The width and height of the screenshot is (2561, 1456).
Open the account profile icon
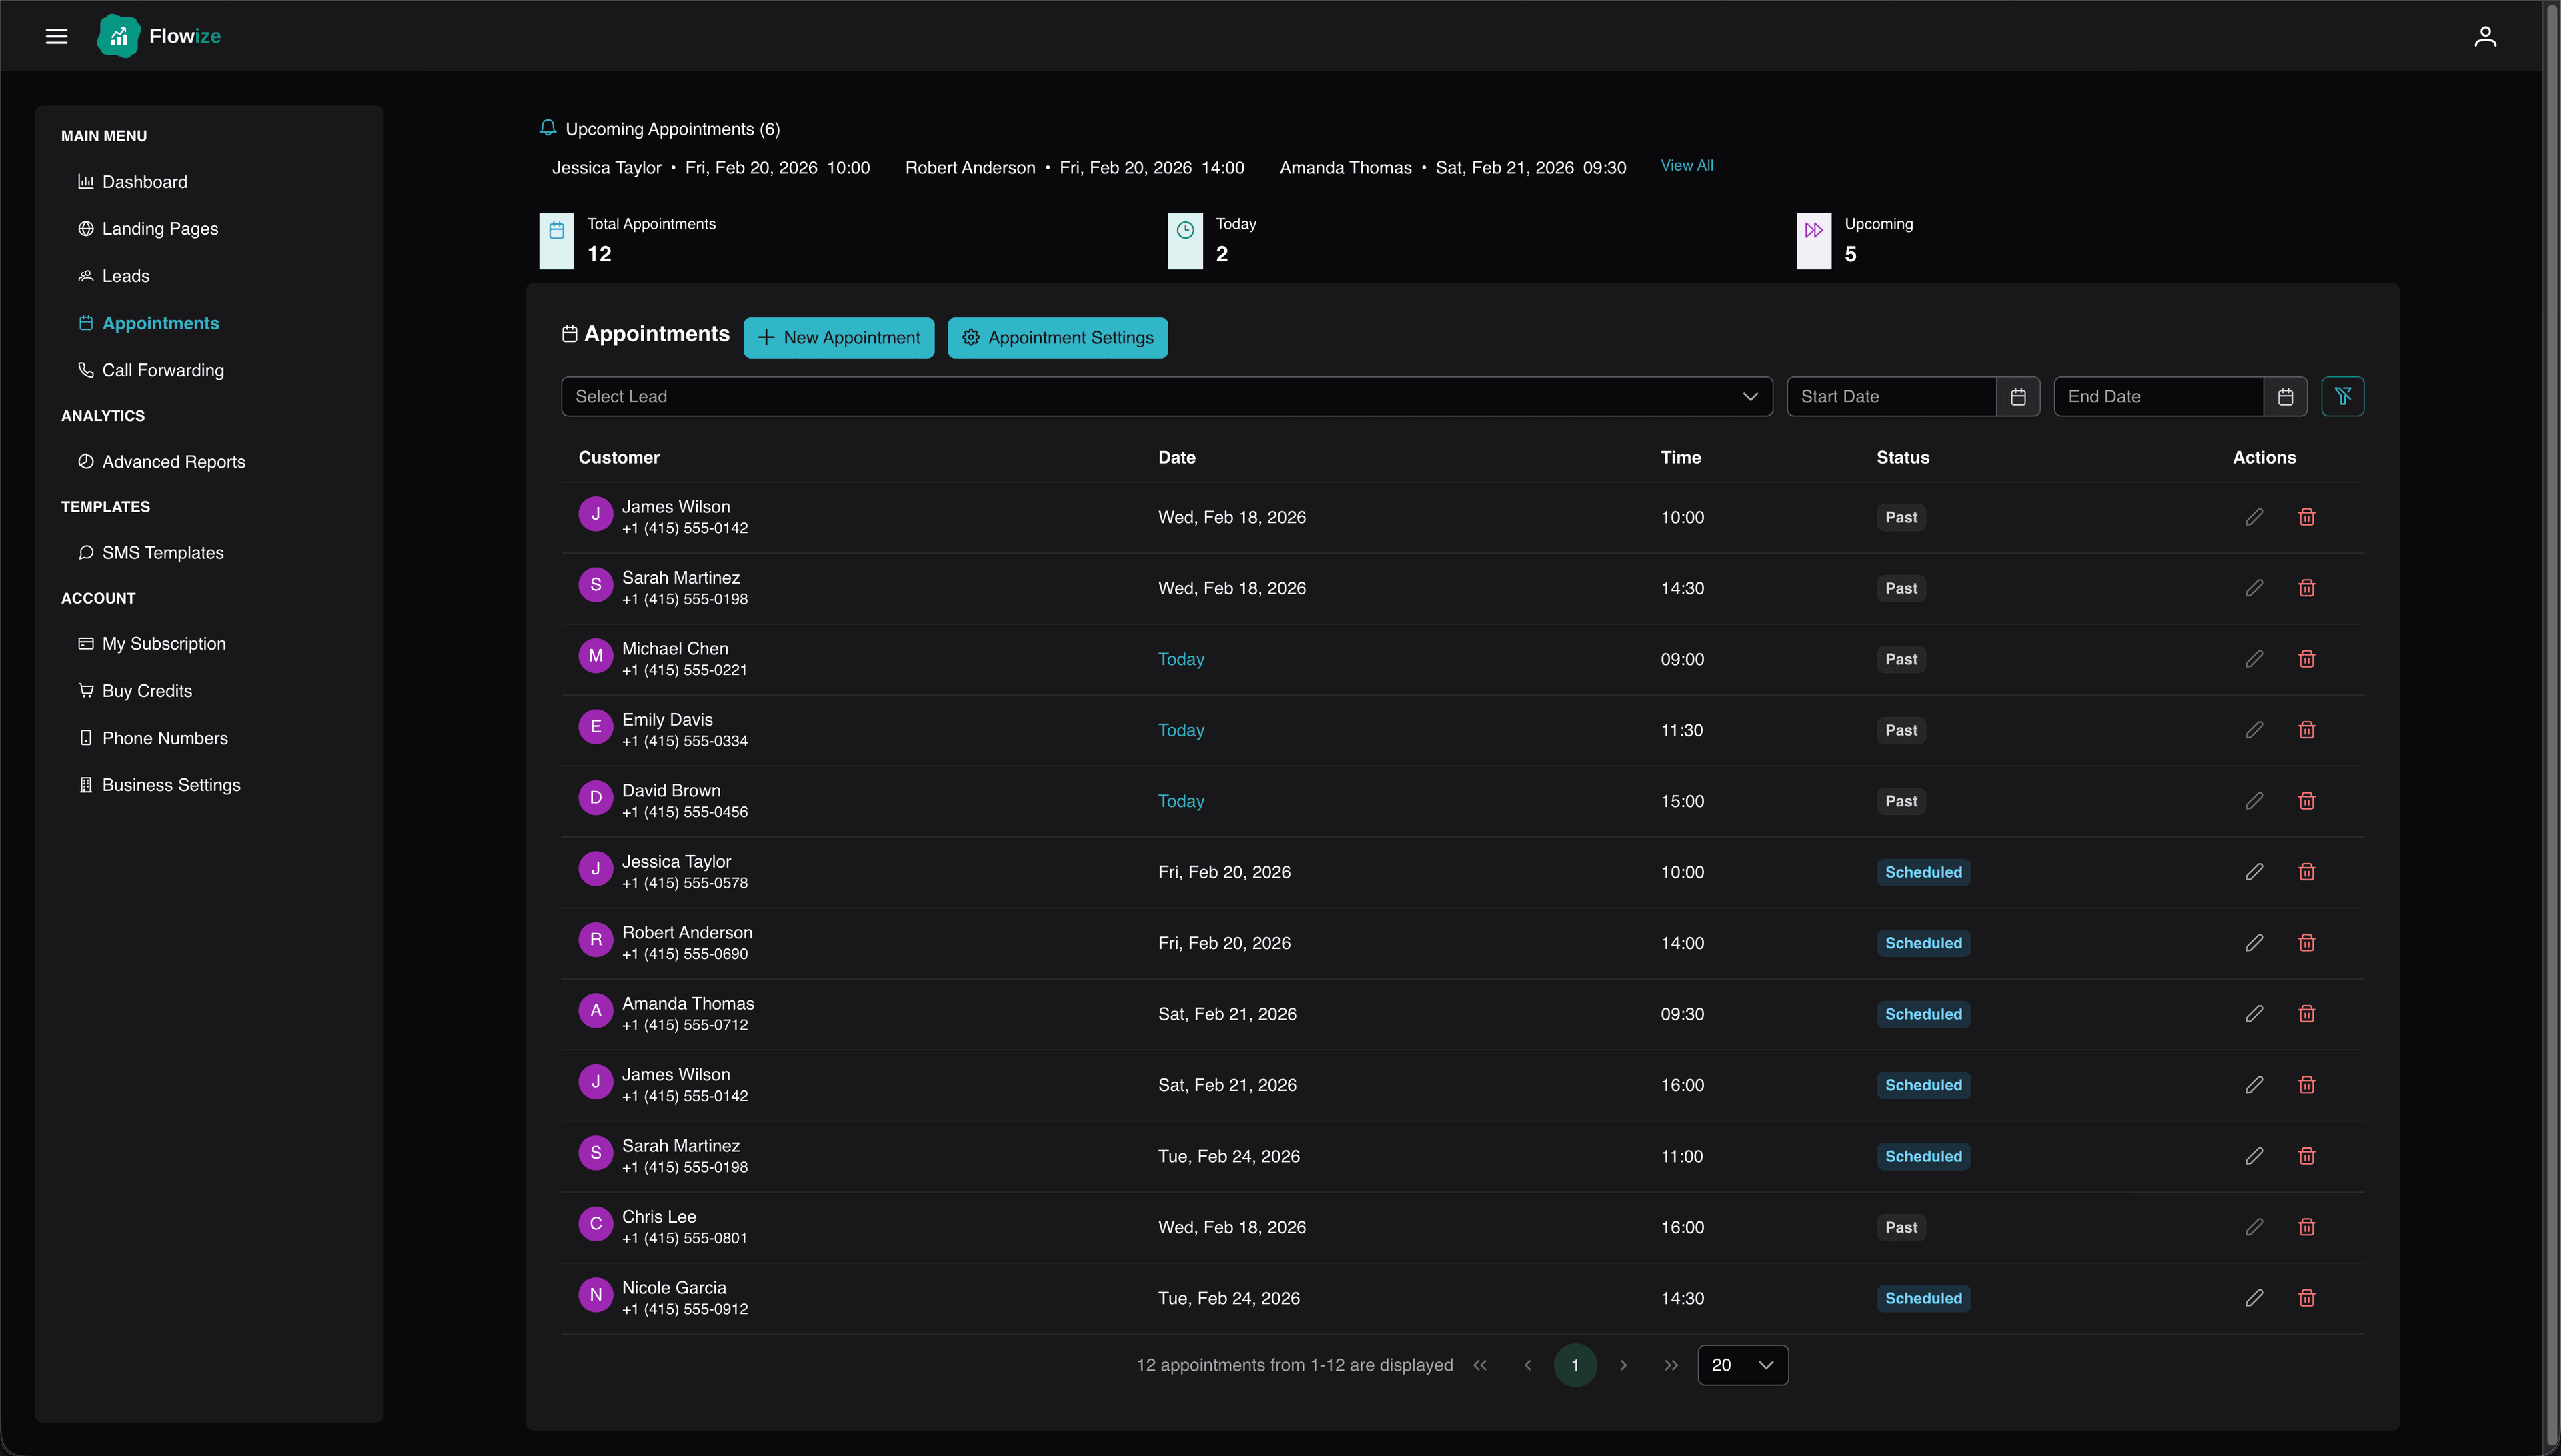(2486, 36)
